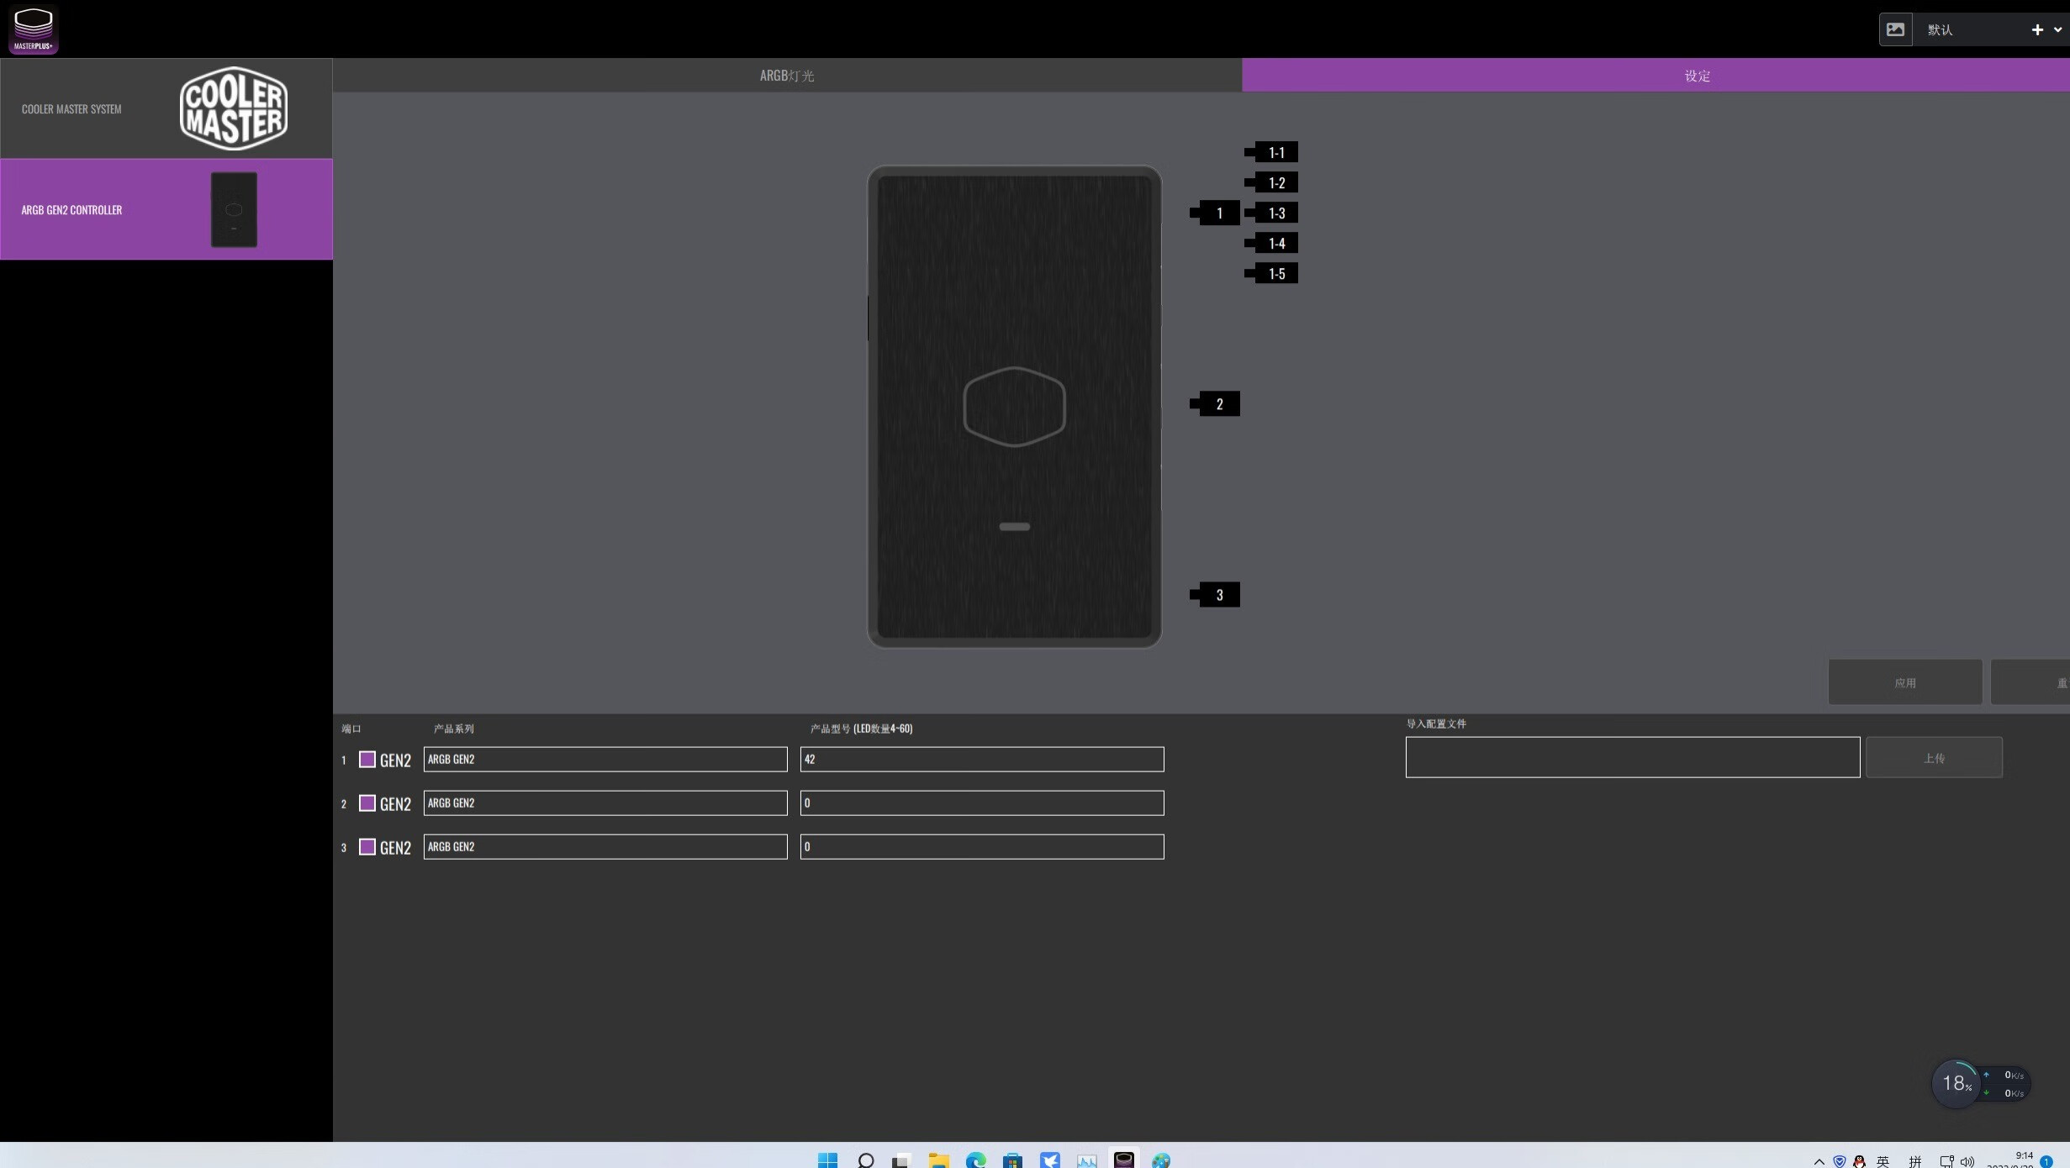Click MasterPlus icon on taskbar

(x=1123, y=1160)
